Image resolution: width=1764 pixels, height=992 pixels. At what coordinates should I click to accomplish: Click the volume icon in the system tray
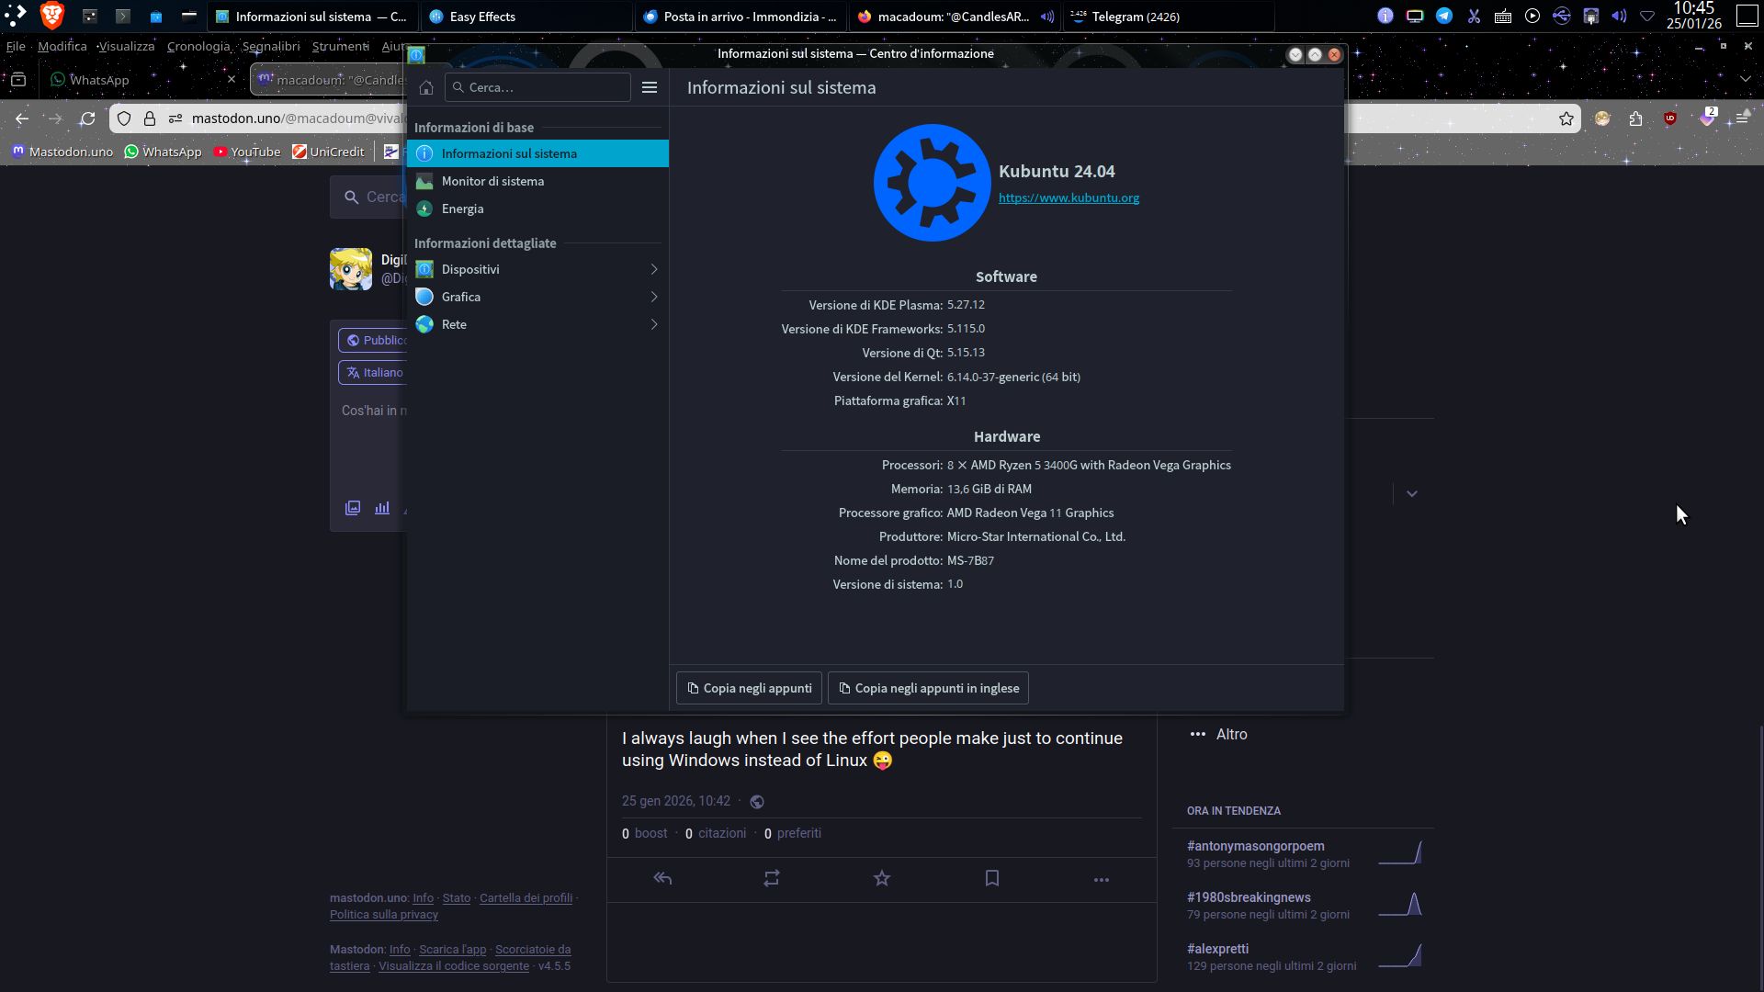[1619, 17]
